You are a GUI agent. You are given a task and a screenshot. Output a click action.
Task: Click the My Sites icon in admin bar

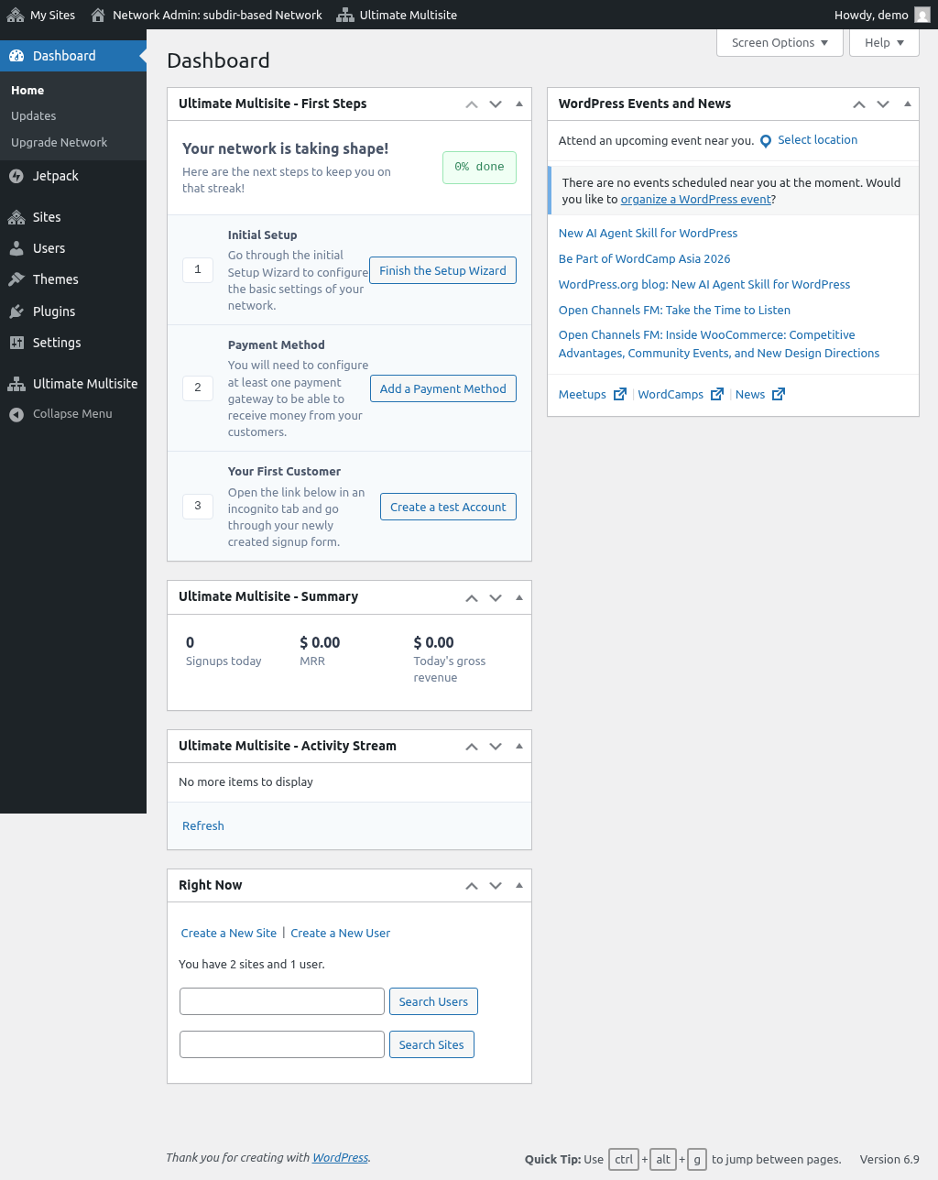pyautogui.click(x=16, y=15)
